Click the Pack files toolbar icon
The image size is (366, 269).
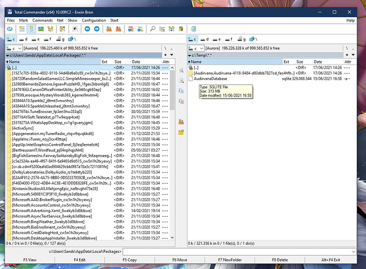click(x=109, y=29)
